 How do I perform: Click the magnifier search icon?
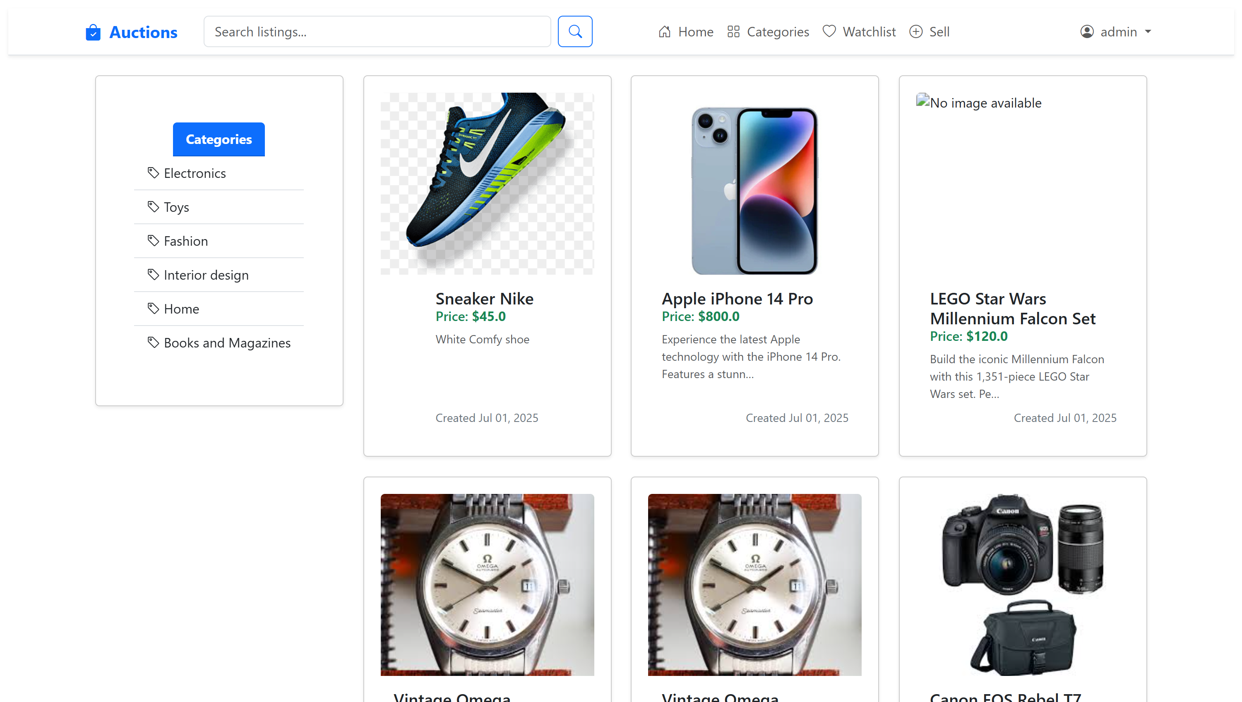click(574, 31)
